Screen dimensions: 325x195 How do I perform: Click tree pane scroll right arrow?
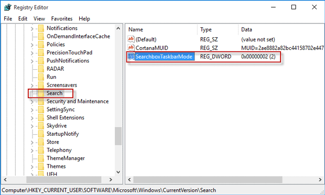point(111,180)
